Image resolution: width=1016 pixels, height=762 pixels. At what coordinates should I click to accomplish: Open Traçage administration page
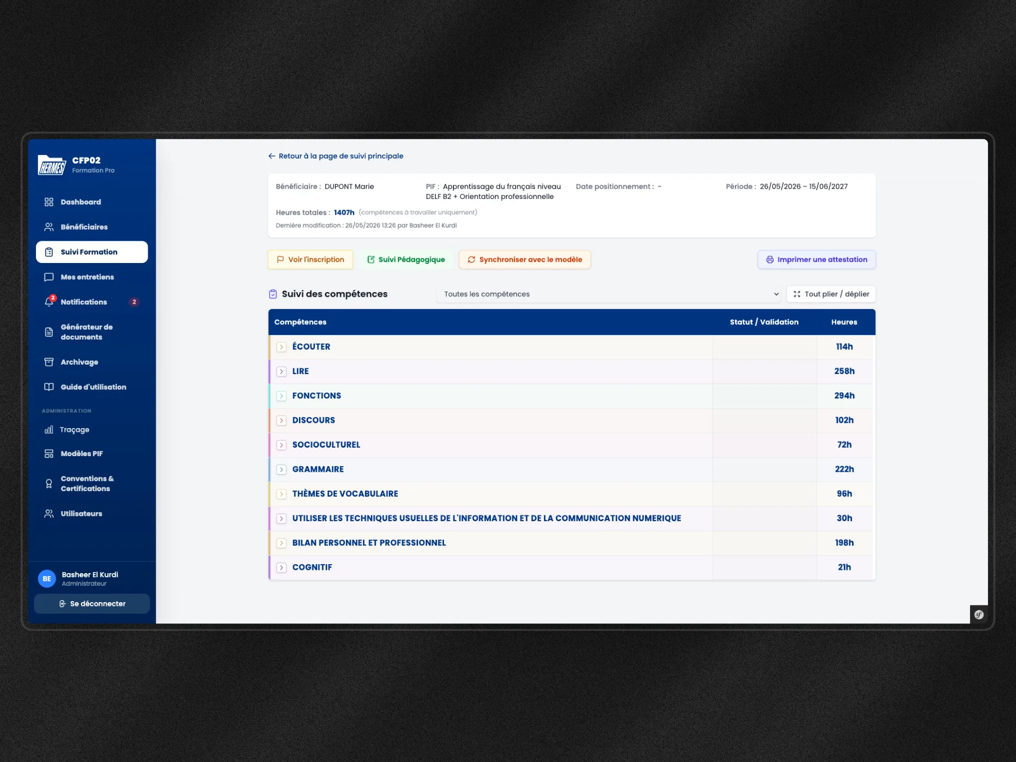coord(92,430)
